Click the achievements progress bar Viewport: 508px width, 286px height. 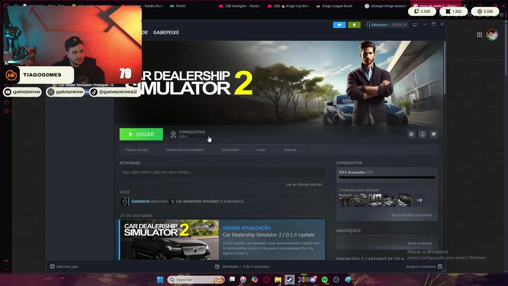tap(387, 177)
